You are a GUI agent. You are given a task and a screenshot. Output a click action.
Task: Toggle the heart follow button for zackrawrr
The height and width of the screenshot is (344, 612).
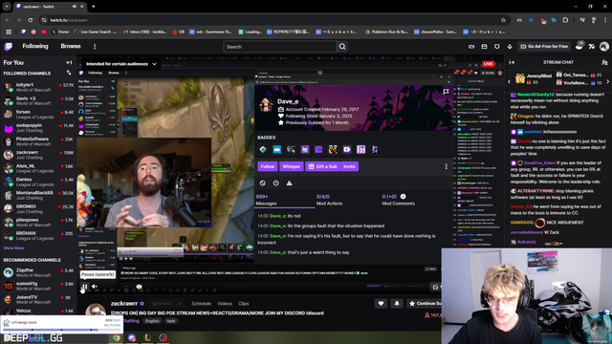coord(381,304)
